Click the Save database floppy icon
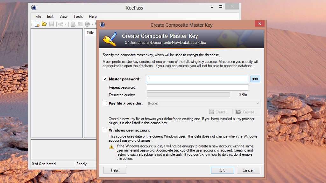The width and height of the screenshot is (326, 183). 52,24
